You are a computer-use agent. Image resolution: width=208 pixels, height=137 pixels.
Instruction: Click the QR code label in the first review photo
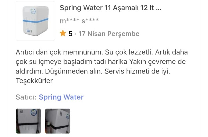click(21, 112)
